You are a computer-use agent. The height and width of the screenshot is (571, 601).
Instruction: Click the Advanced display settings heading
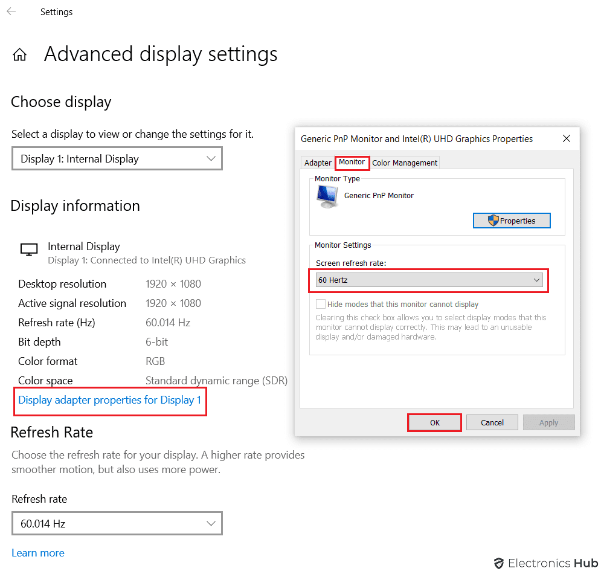coord(161,54)
